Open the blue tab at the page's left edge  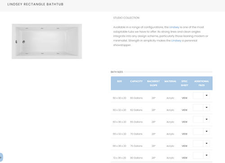click(1, 157)
